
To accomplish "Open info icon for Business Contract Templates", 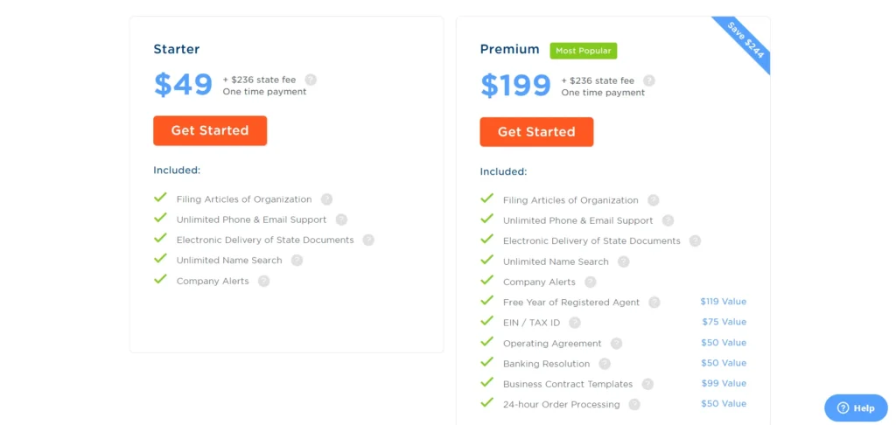I will coord(647,384).
